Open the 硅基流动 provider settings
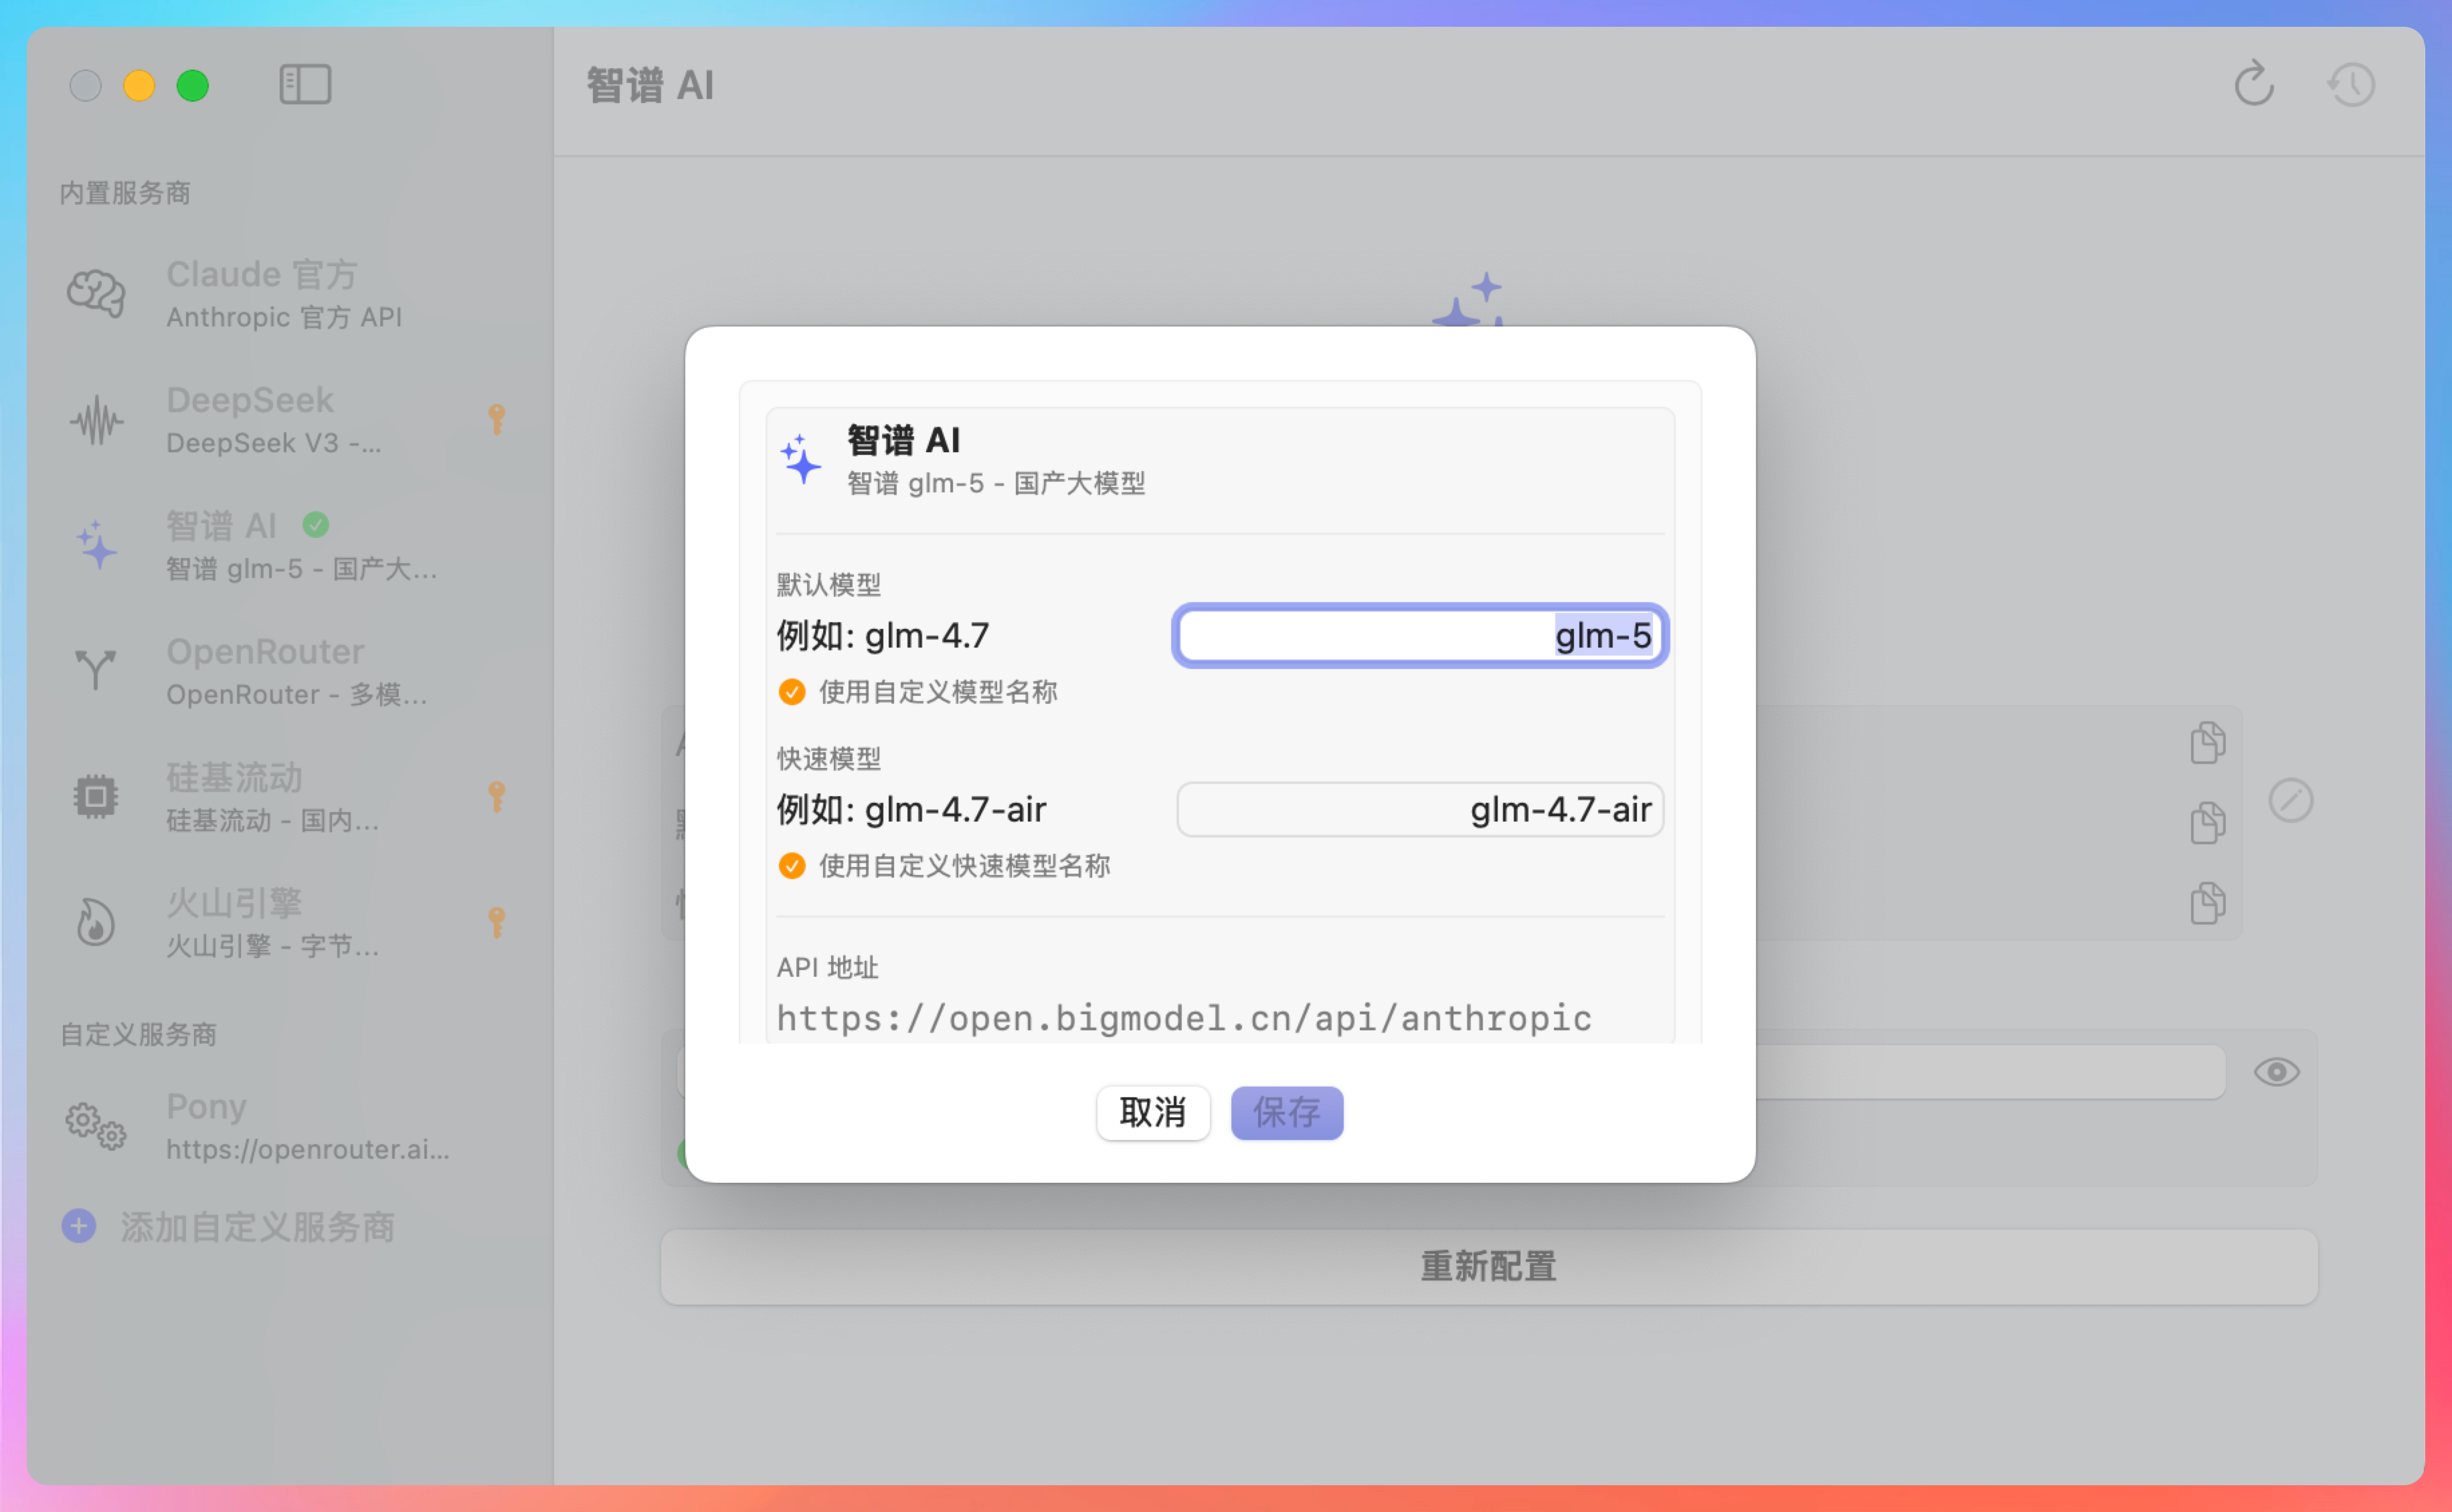Screen dimensions: 2452x1512 click(235, 797)
